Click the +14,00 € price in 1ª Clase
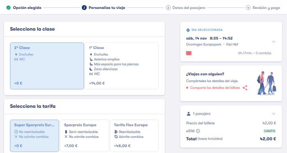287x153 pixels. pos(97,83)
